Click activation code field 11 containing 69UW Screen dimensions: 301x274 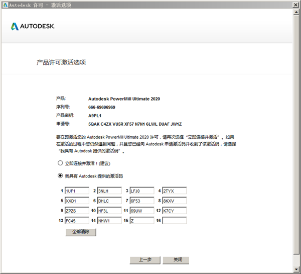(142, 211)
